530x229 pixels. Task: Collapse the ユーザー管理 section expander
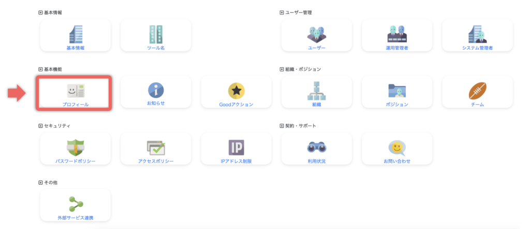point(282,12)
